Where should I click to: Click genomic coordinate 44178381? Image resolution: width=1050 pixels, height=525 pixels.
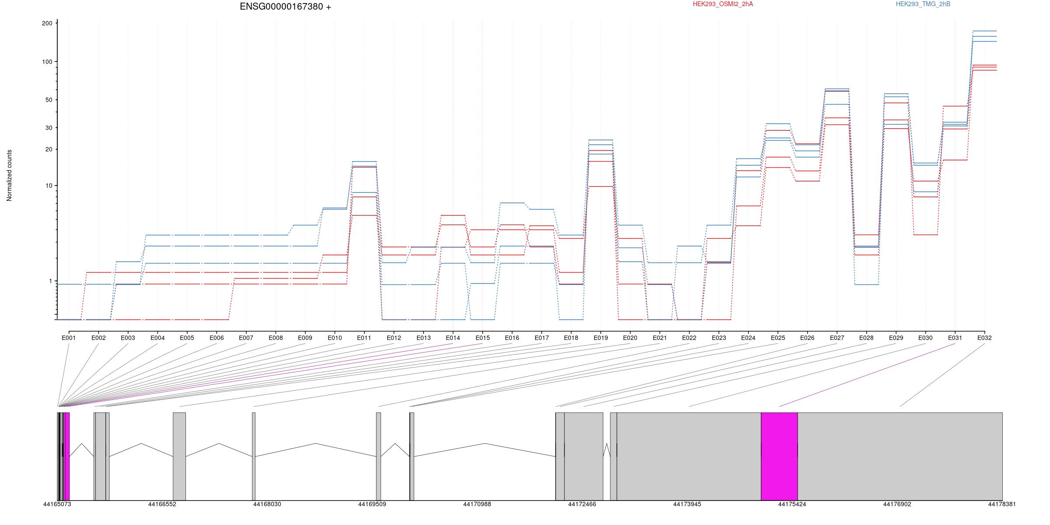(1002, 504)
